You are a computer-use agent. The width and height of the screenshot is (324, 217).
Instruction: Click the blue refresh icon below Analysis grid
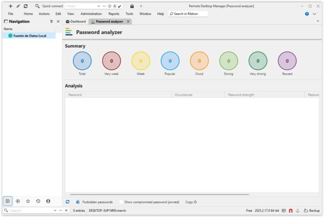[67, 202]
